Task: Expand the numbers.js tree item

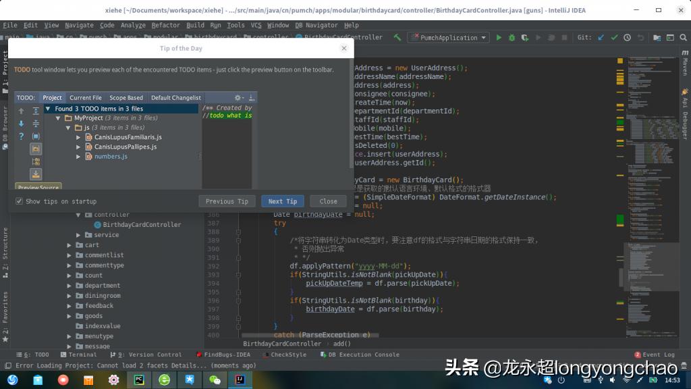Action: [x=78, y=157]
